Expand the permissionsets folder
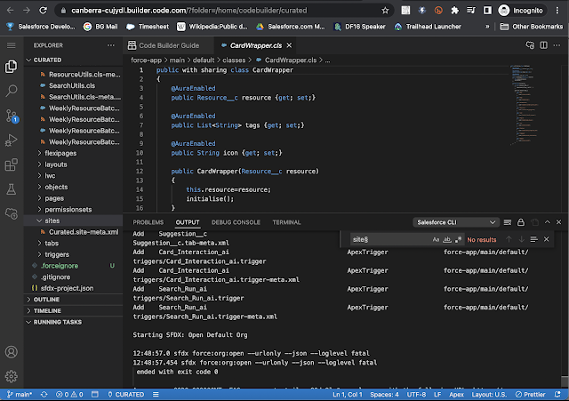 (x=68, y=209)
